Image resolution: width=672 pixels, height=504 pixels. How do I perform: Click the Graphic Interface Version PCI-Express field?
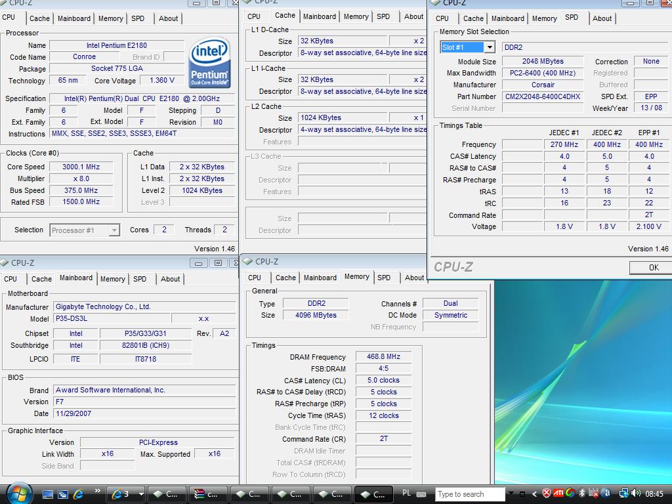click(x=157, y=442)
